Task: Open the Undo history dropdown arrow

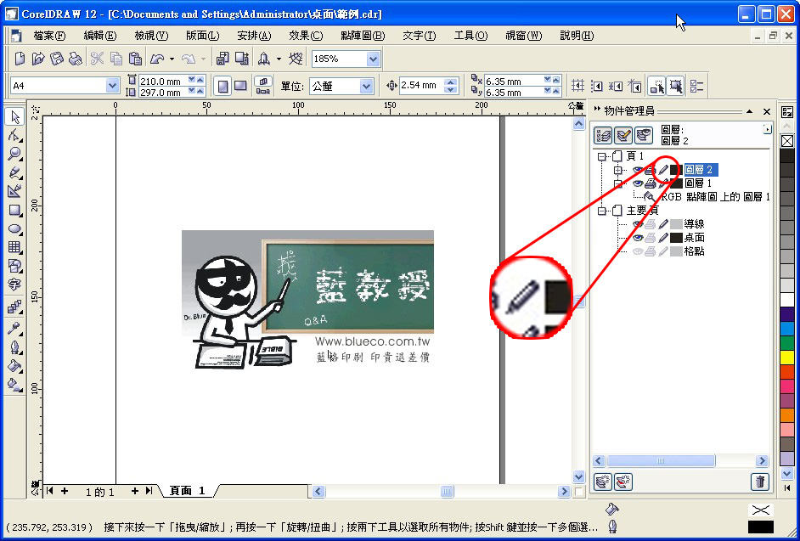Action: pos(172,59)
